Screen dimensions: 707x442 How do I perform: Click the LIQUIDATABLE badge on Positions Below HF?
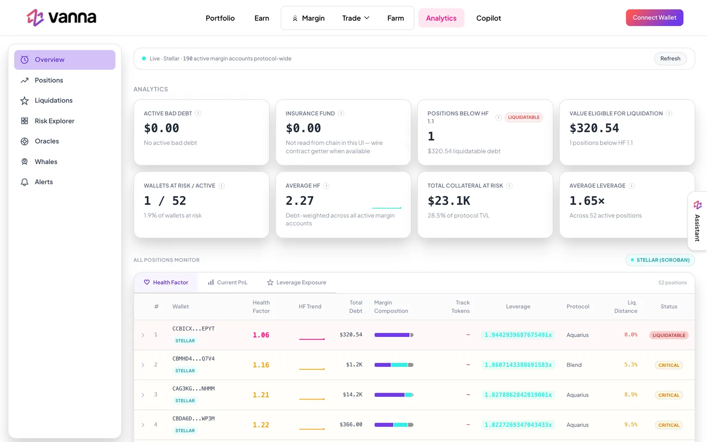[524, 118]
